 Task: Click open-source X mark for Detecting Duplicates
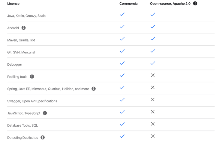tap(153, 136)
